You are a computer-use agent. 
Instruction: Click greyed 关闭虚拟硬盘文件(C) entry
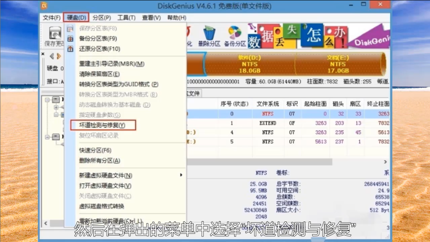pos(105,196)
